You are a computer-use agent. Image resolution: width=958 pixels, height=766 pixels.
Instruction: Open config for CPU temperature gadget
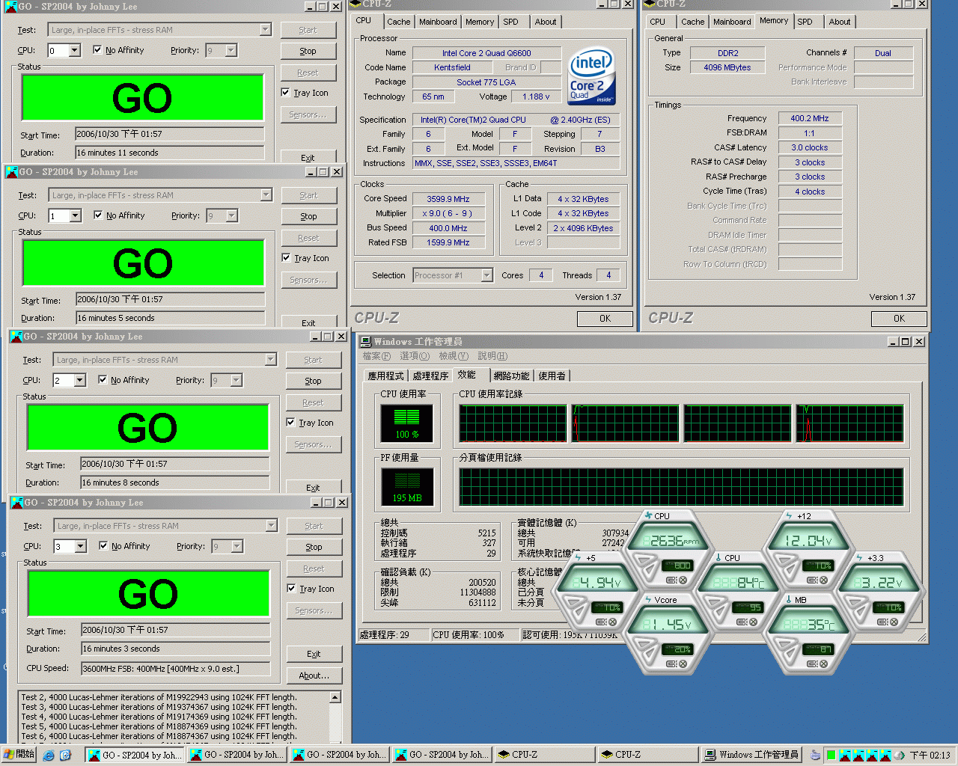[x=742, y=622]
